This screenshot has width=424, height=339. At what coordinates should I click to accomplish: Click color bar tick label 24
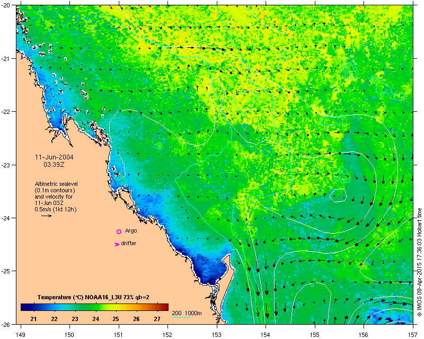point(96,319)
